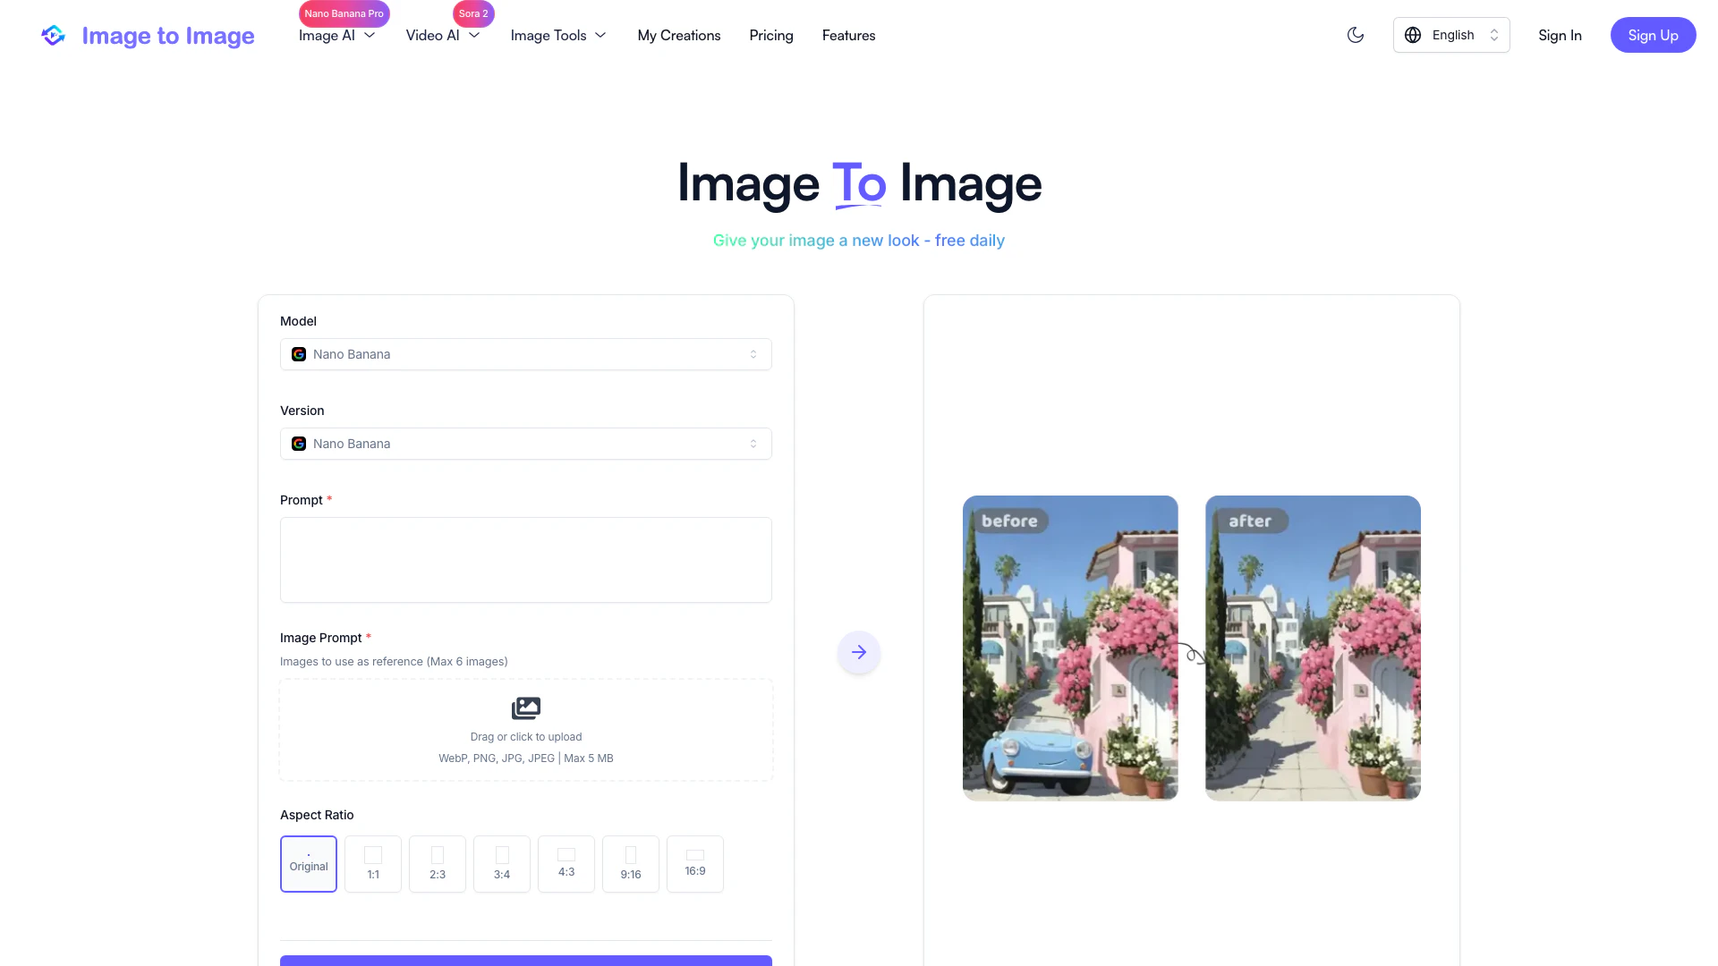The width and height of the screenshot is (1718, 966).
Task: Expand the Image AI menu
Action: click(x=336, y=36)
